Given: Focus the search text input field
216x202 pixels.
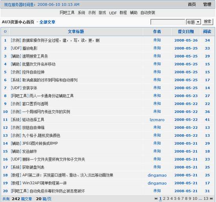Looking at the screenshot, I should pos(168,22).
